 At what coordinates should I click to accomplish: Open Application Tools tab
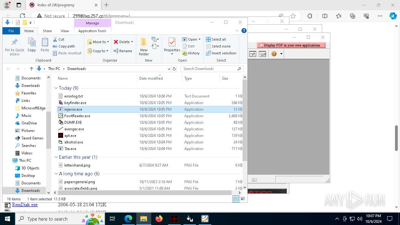click(92, 31)
